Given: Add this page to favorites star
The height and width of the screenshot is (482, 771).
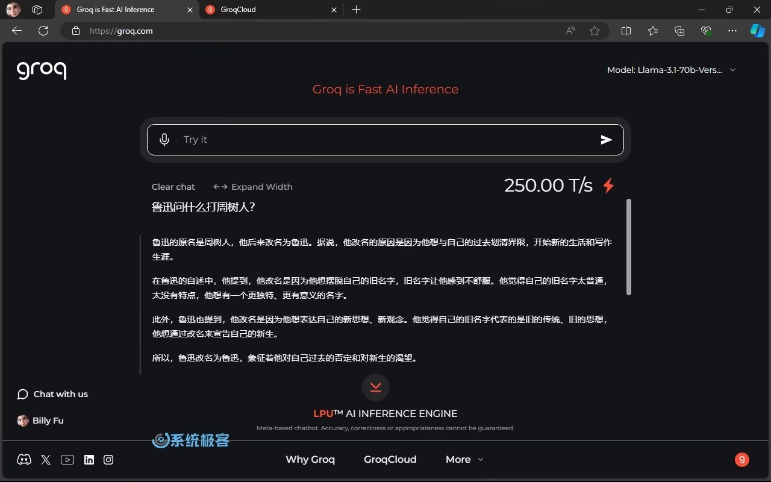Looking at the screenshot, I should 595,31.
